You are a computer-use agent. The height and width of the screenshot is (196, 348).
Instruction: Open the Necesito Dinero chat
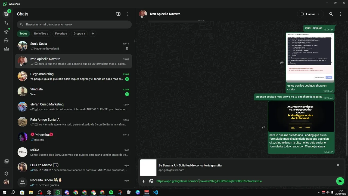point(73,182)
